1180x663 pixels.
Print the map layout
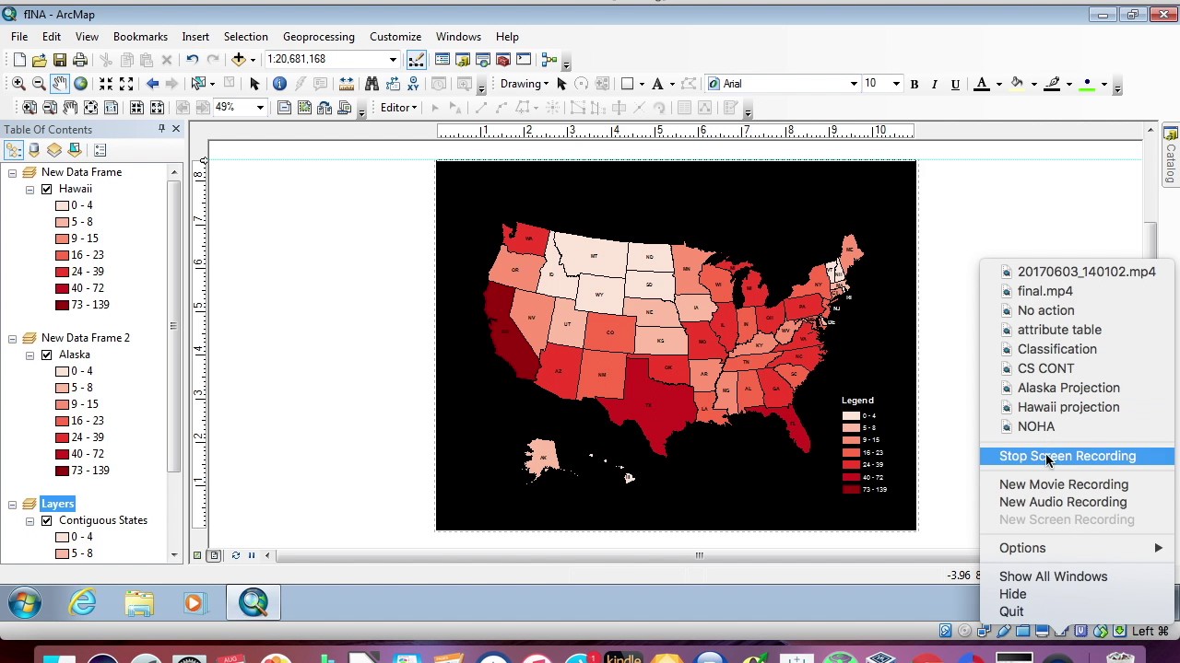80,60
